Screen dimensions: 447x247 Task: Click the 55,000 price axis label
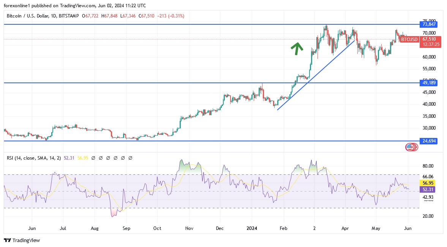[429, 69]
